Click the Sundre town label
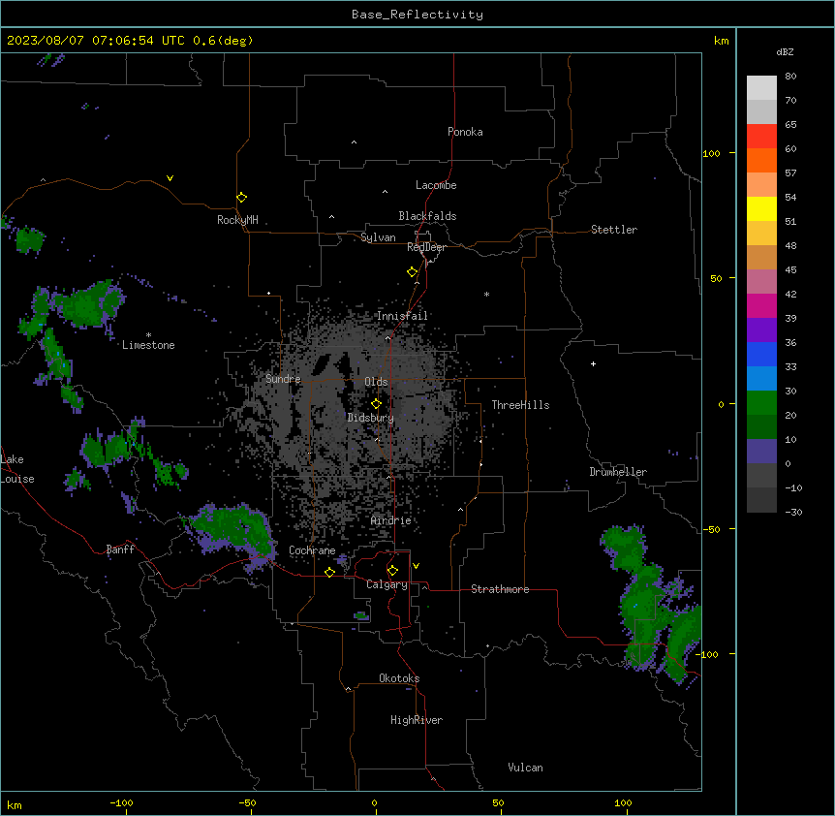This screenshot has width=835, height=816. point(283,379)
